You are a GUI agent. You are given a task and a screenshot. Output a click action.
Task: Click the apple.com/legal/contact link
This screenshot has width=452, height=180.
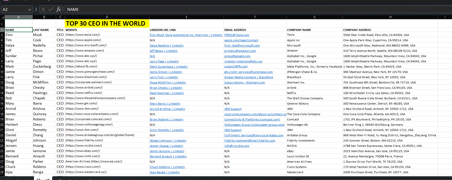tap(241, 40)
